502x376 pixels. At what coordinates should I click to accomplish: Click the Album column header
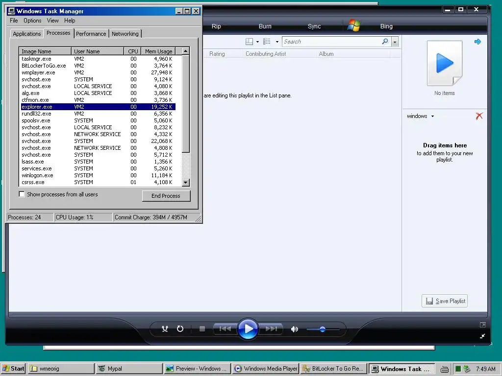[x=326, y=54]
